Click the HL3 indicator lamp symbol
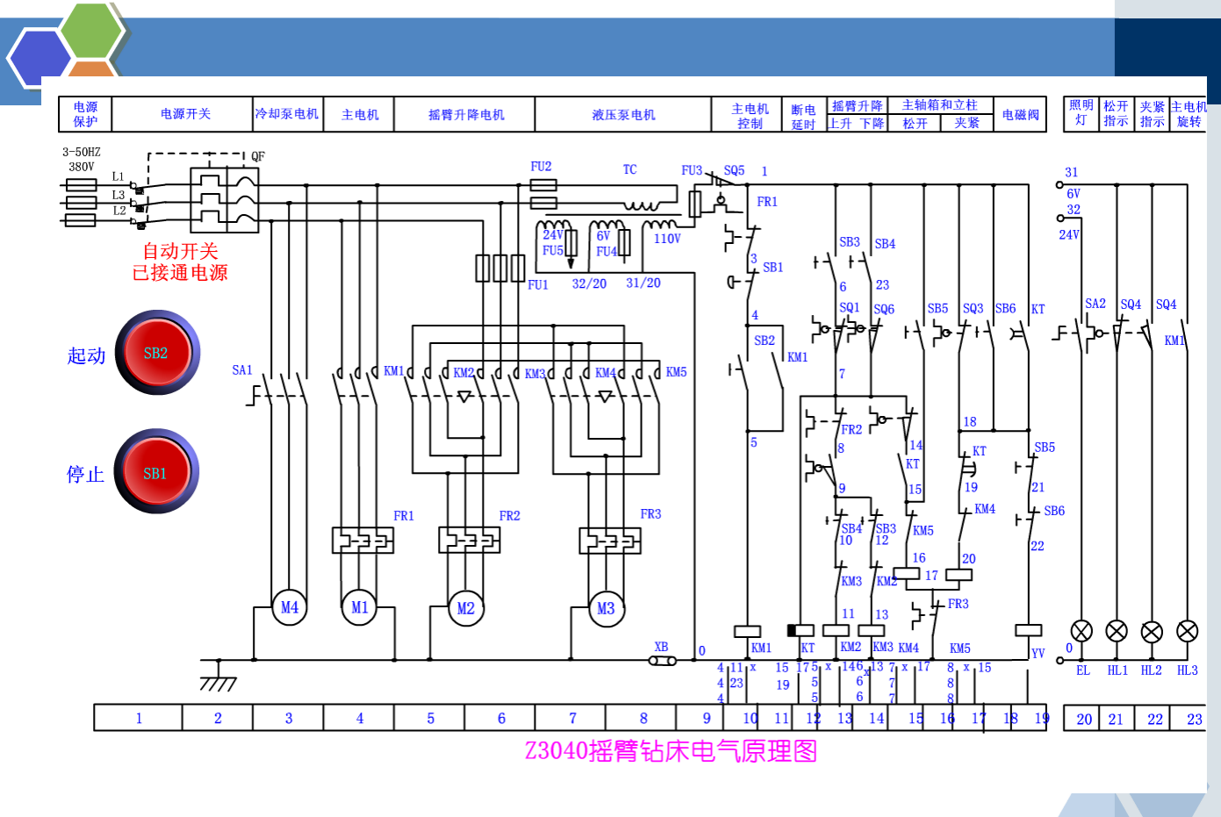The width and height of the screenshot is (1221, 817). [x=1188, y=631]
